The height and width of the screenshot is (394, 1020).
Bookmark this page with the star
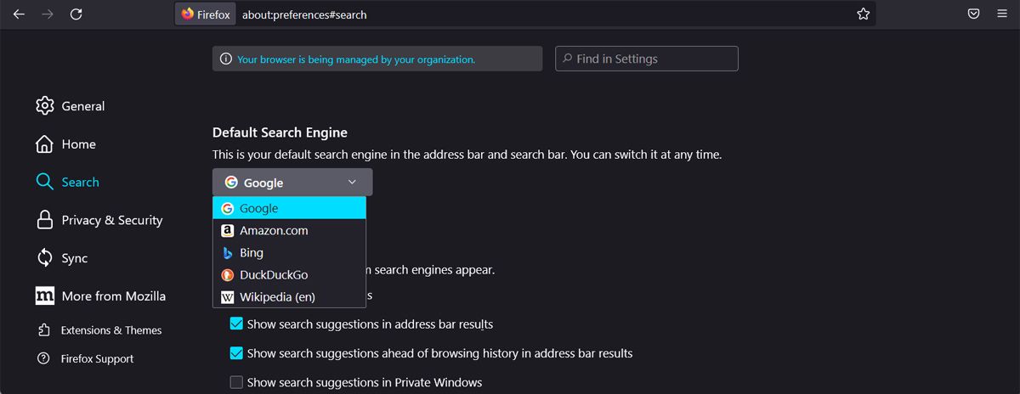[x=863, y=14]
